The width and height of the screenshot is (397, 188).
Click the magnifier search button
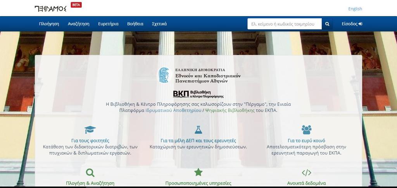[327, 24]
